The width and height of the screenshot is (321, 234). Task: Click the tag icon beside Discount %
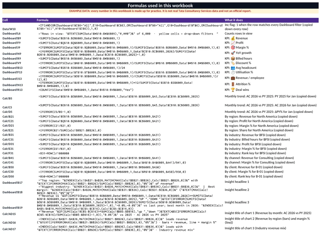coord(233,63)
